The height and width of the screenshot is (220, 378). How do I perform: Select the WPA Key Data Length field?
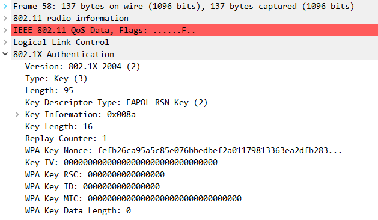pos(78,211)
